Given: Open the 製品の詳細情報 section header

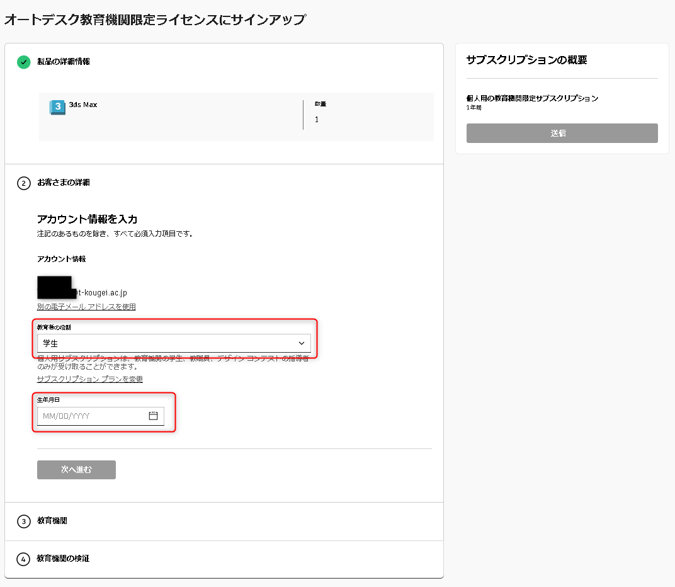Looking at the screenshot, I should [63, 62].
